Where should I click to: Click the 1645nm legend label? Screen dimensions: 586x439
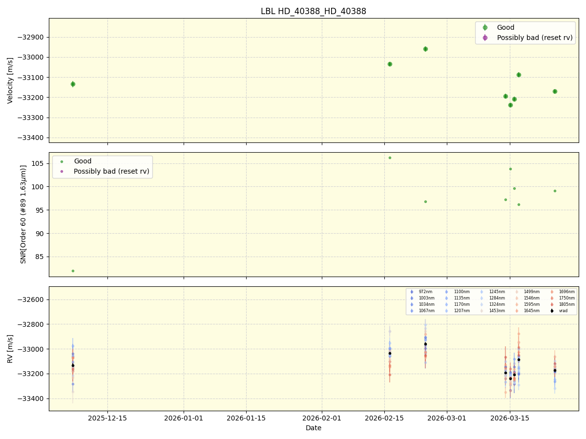point(532,311)
